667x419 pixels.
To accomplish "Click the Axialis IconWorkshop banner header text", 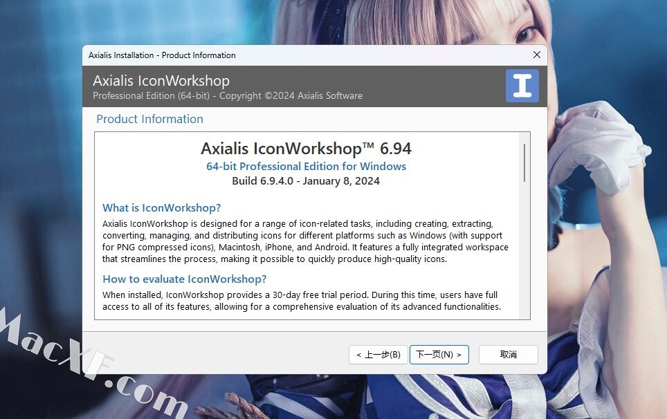I will tap(161, 81).
